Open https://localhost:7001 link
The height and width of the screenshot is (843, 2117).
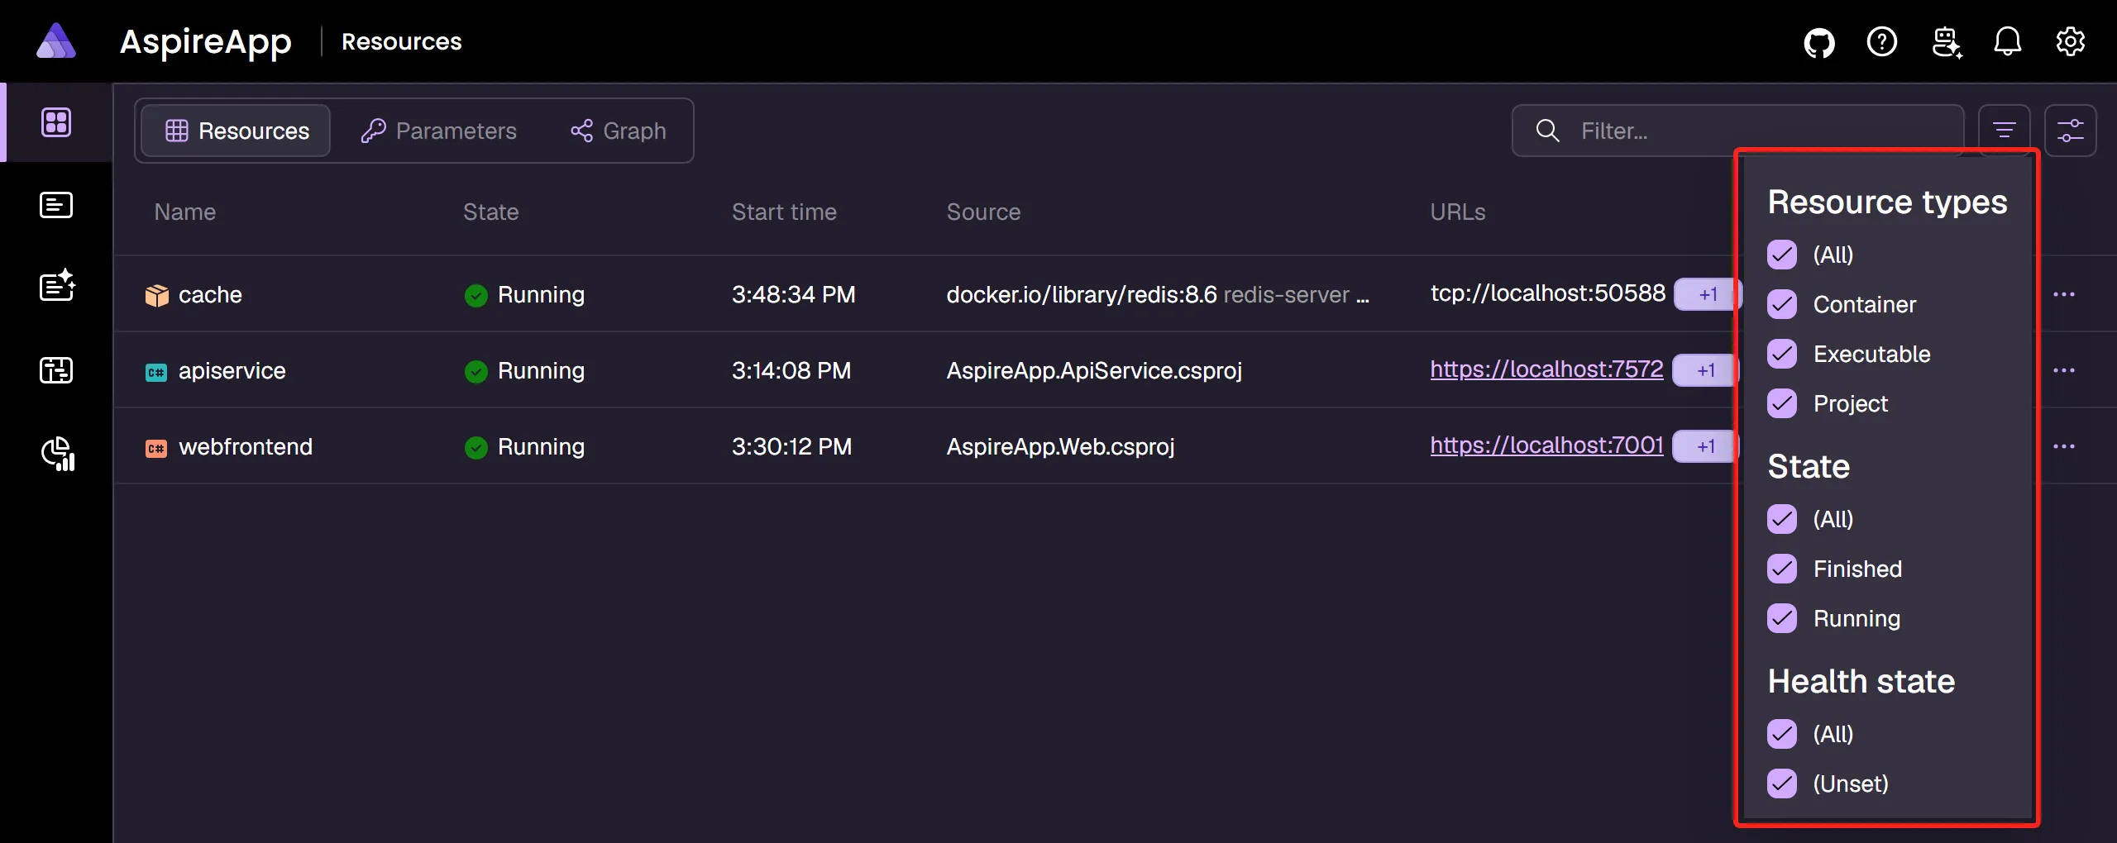coord(1546,445)
